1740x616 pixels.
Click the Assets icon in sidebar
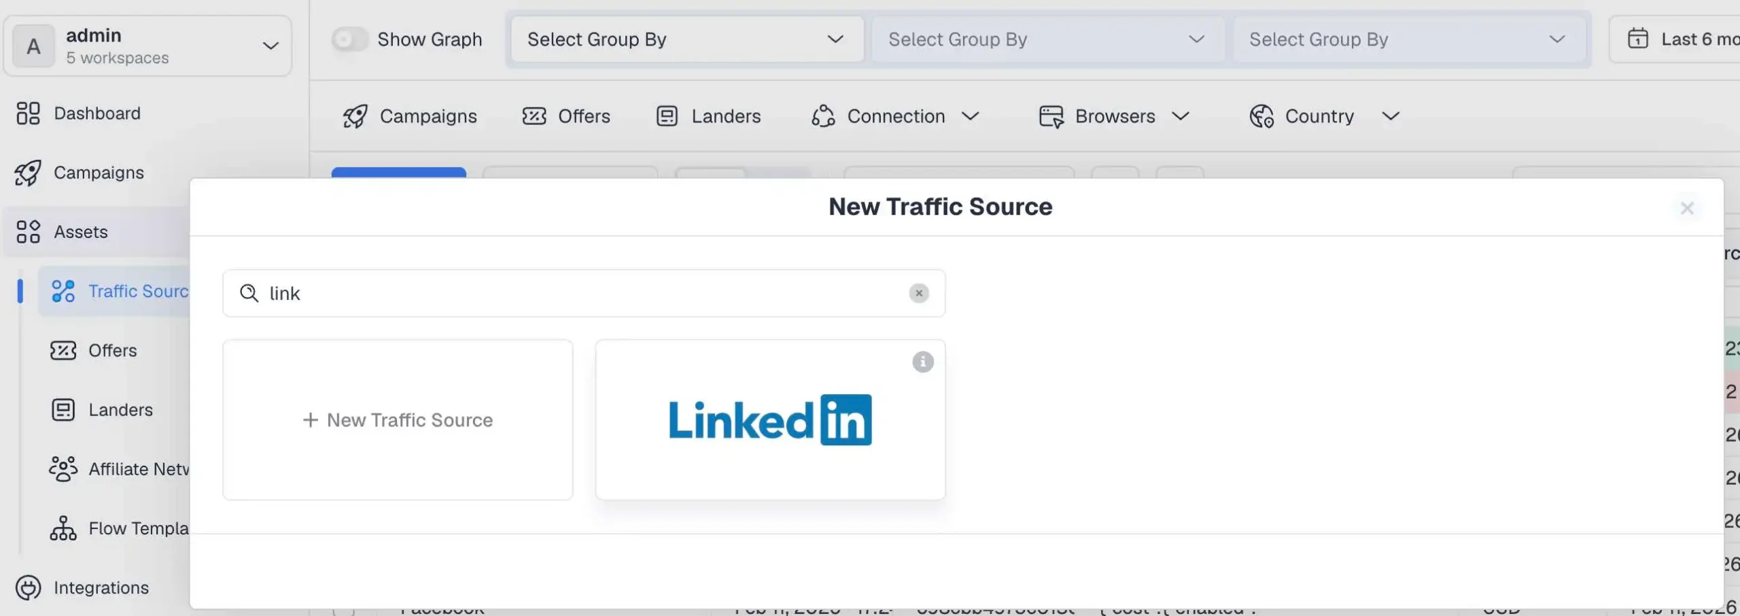coord(28,232)
